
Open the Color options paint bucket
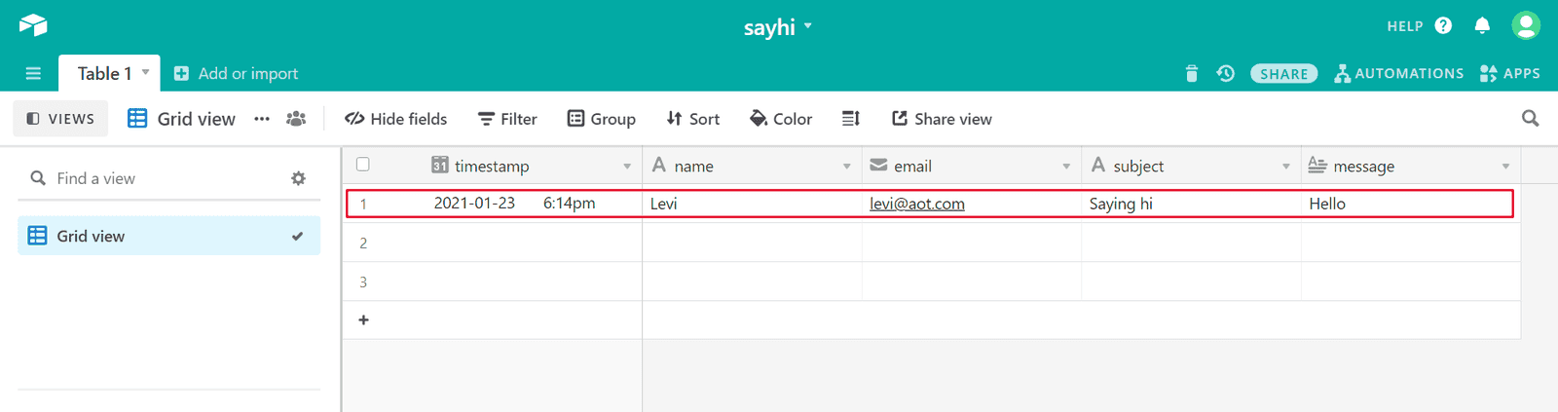[781, 119]
